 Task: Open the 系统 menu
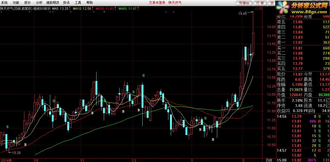[x=4, y=3]
